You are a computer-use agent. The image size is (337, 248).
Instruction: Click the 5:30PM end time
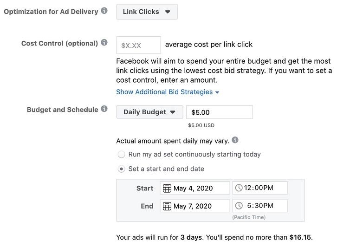pos(261,206)
